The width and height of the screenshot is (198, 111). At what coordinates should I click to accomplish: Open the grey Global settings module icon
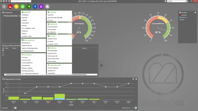click(47, 6)
